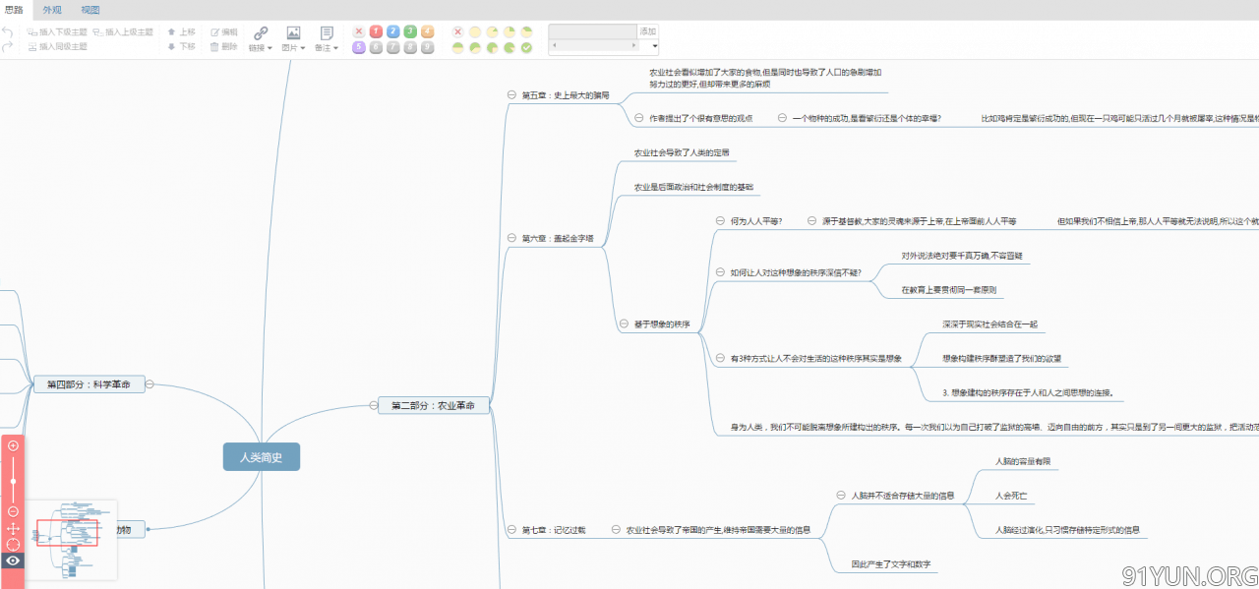Click the zoom out minus icon

(13, 511)
